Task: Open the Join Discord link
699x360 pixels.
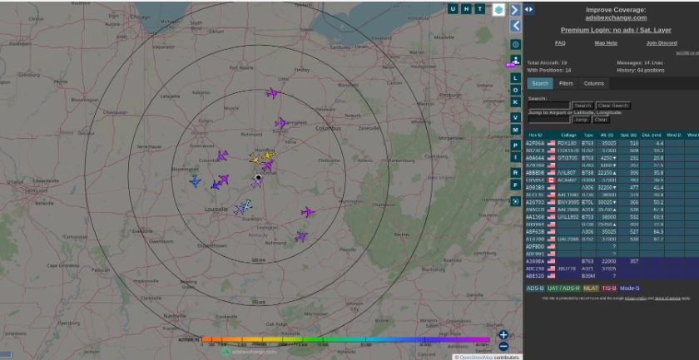Action: [x=661, y=42]
